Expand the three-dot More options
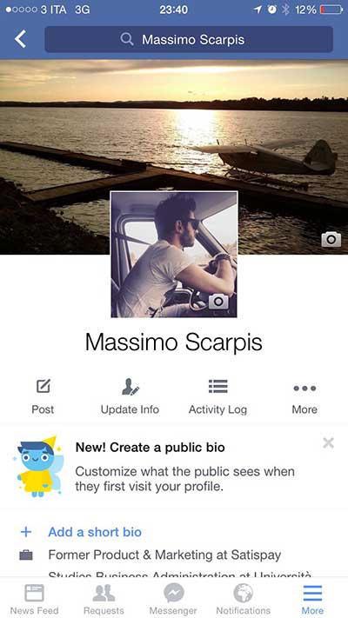 tap(304, 397)
